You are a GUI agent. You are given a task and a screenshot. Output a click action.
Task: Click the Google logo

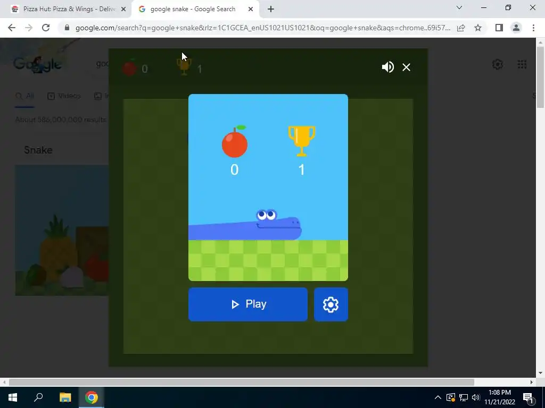[38, 64]
